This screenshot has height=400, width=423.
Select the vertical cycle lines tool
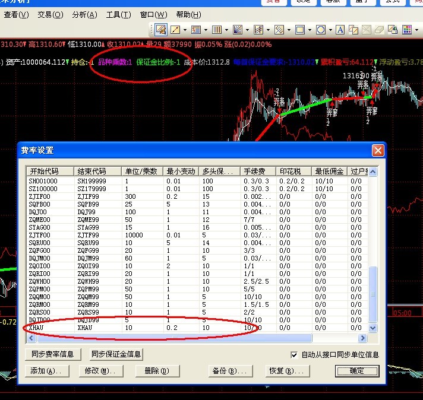tap(217, 30)
